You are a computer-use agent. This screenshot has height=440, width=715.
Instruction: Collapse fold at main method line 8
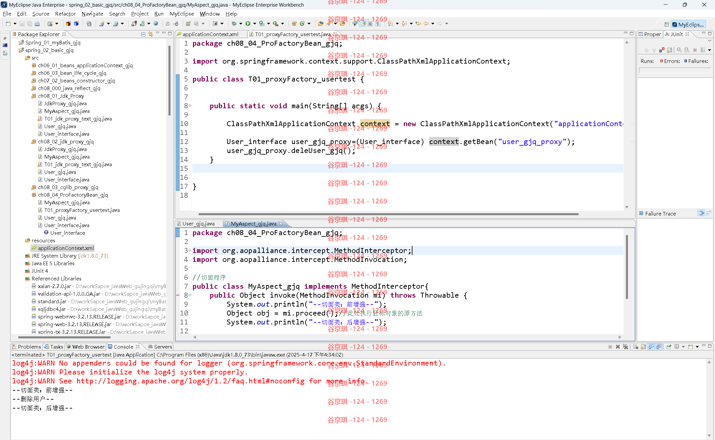[x=190, y=106]
